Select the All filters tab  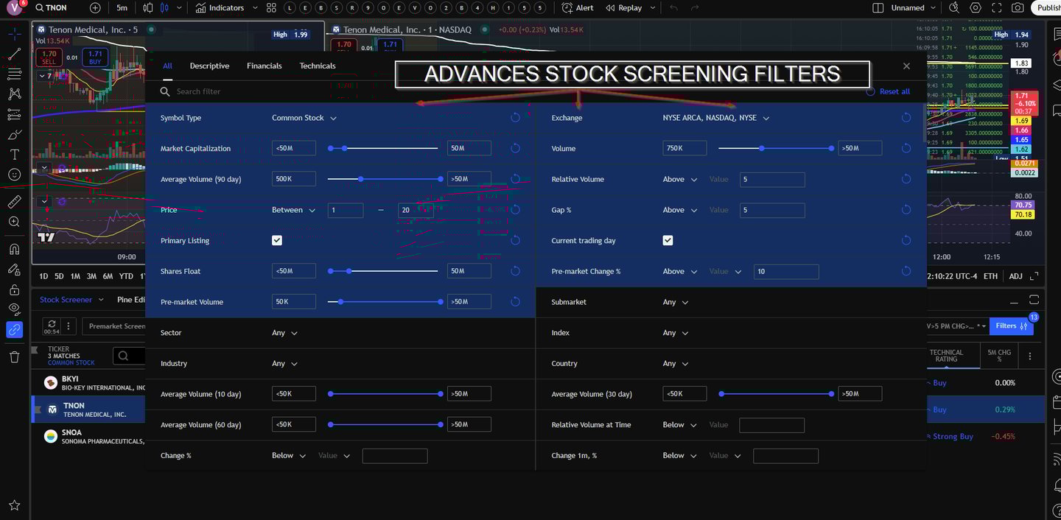click(167, 66)
